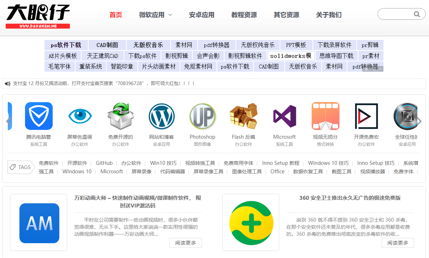Open the 其它资源 menu item

(x=286, y=15)
